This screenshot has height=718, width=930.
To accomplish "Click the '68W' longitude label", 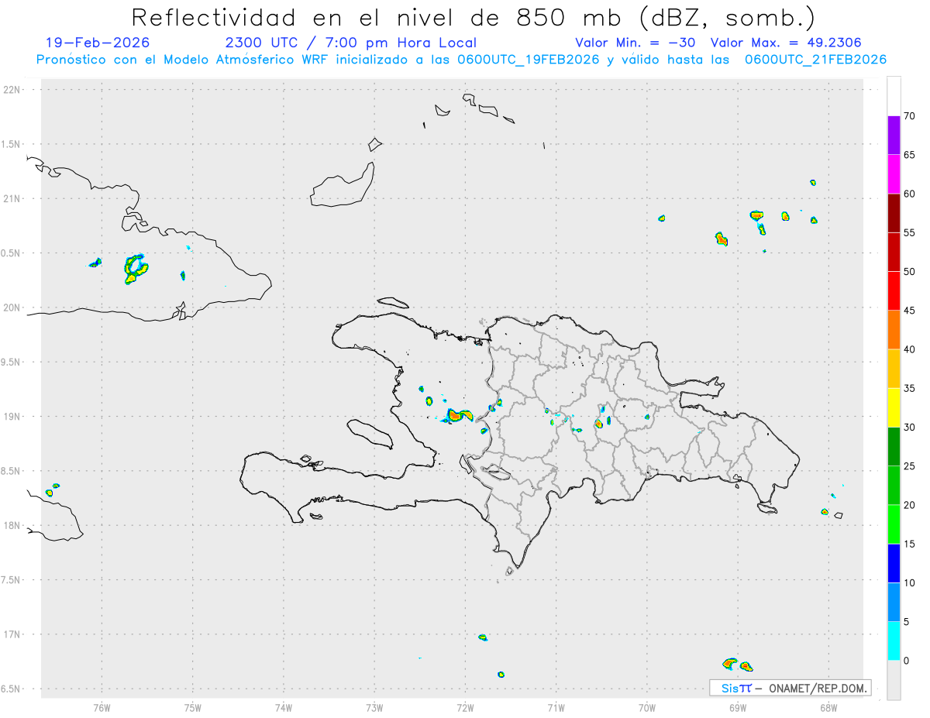I will [828, 707].
